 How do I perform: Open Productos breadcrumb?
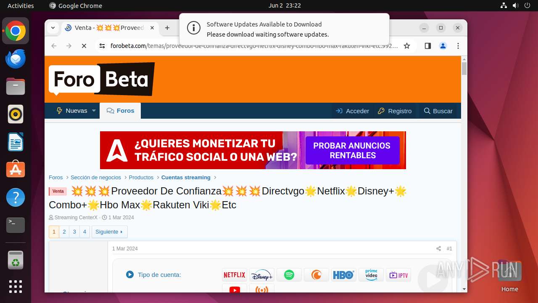(x=141, y=178)
